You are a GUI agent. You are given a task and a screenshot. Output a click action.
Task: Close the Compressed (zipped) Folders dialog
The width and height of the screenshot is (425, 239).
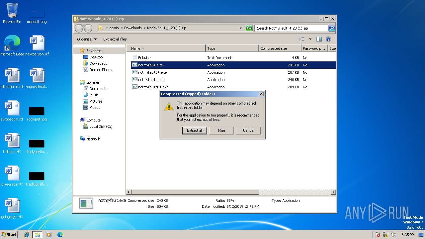click(261, 94)
